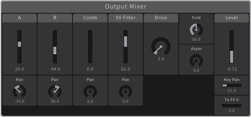The width and height of the screenshot is (251, 117).
Task: Click the Key Pan horizontal slider
Action: click(x=231, y=85)
